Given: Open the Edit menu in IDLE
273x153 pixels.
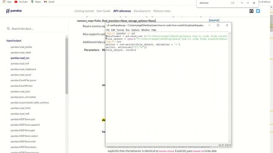Looking at the screenshot, I should [113, 30].
